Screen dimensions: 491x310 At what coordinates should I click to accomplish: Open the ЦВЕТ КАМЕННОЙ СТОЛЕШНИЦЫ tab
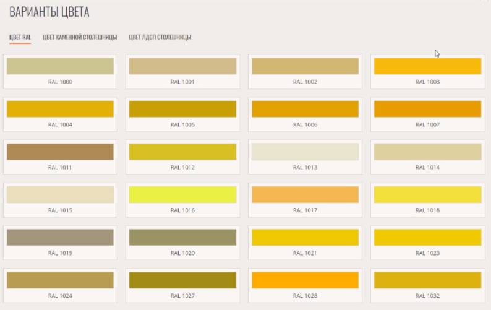(80, 37)
